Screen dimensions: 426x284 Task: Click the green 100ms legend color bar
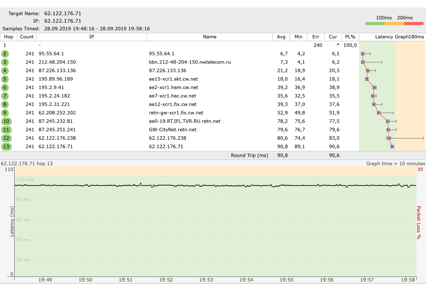[375, 24]
